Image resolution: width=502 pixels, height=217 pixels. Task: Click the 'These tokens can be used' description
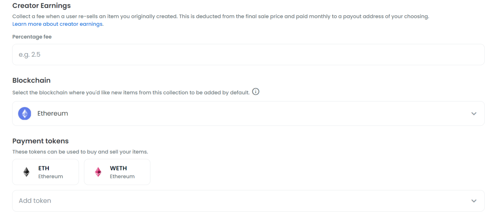coord(80,152)
